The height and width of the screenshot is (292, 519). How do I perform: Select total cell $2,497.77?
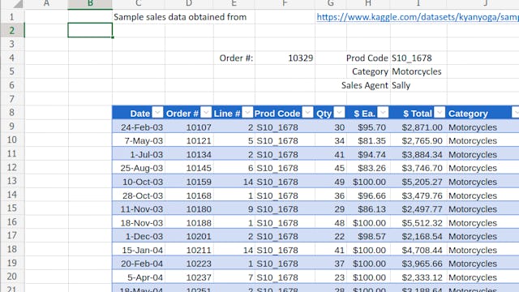click(x=418, y=209)
